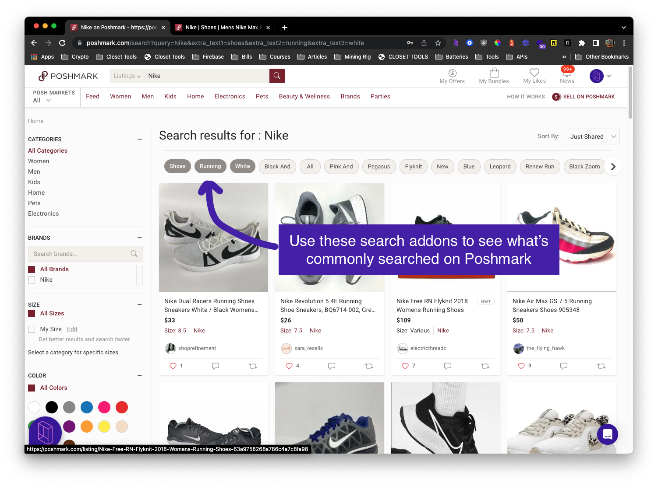This screenshot has width=658, height=486.
Task: Like the Nike Revolution 5 4E listing
Action: [289, 366]
